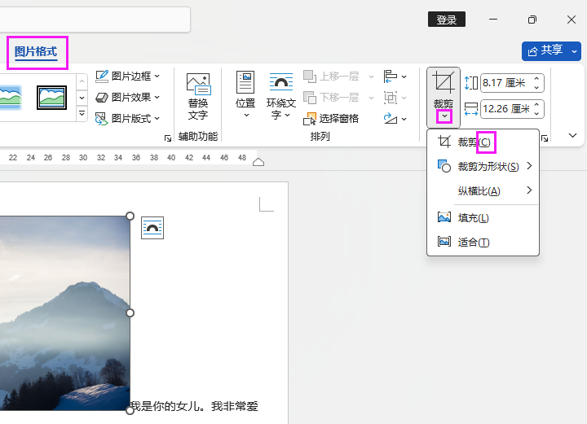Viewport: 587px width, 424px height.
Task: Open 裁剪为形状(S) submenu
Action: click(483, 166)
